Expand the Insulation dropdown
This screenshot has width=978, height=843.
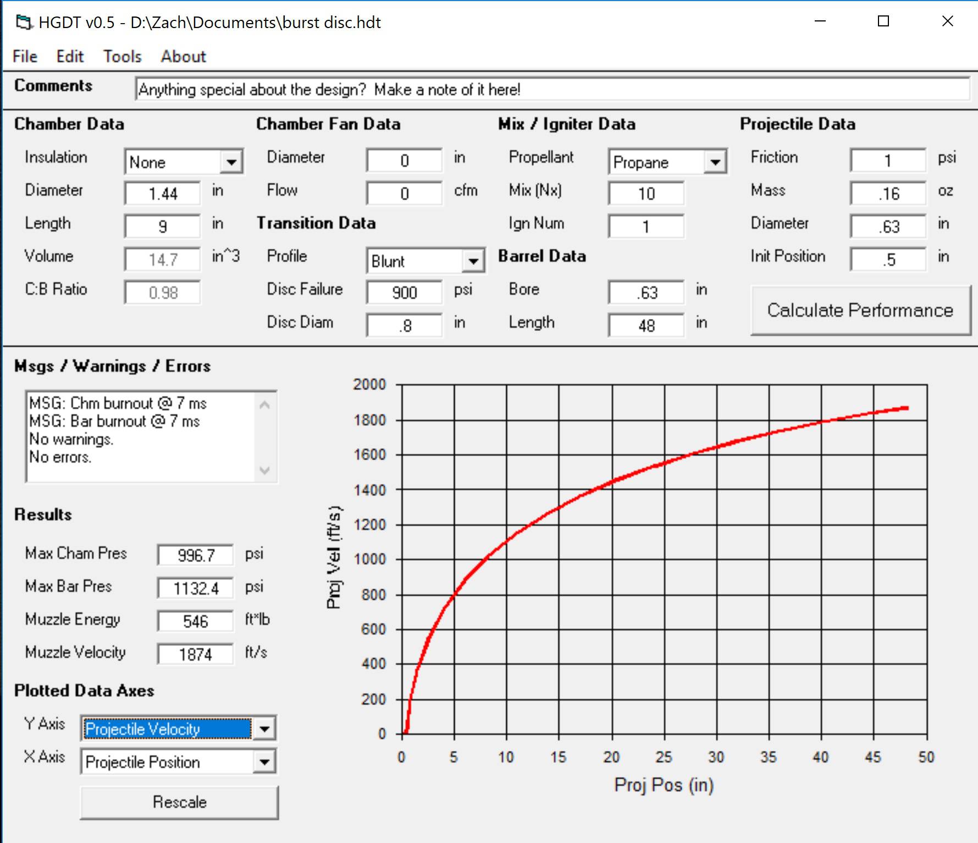(231, 162)
